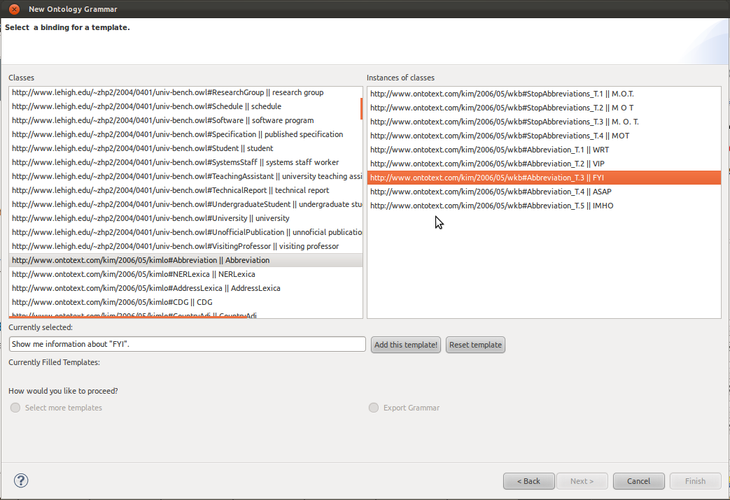Go back with the '< Back' button

pos(528,481)
